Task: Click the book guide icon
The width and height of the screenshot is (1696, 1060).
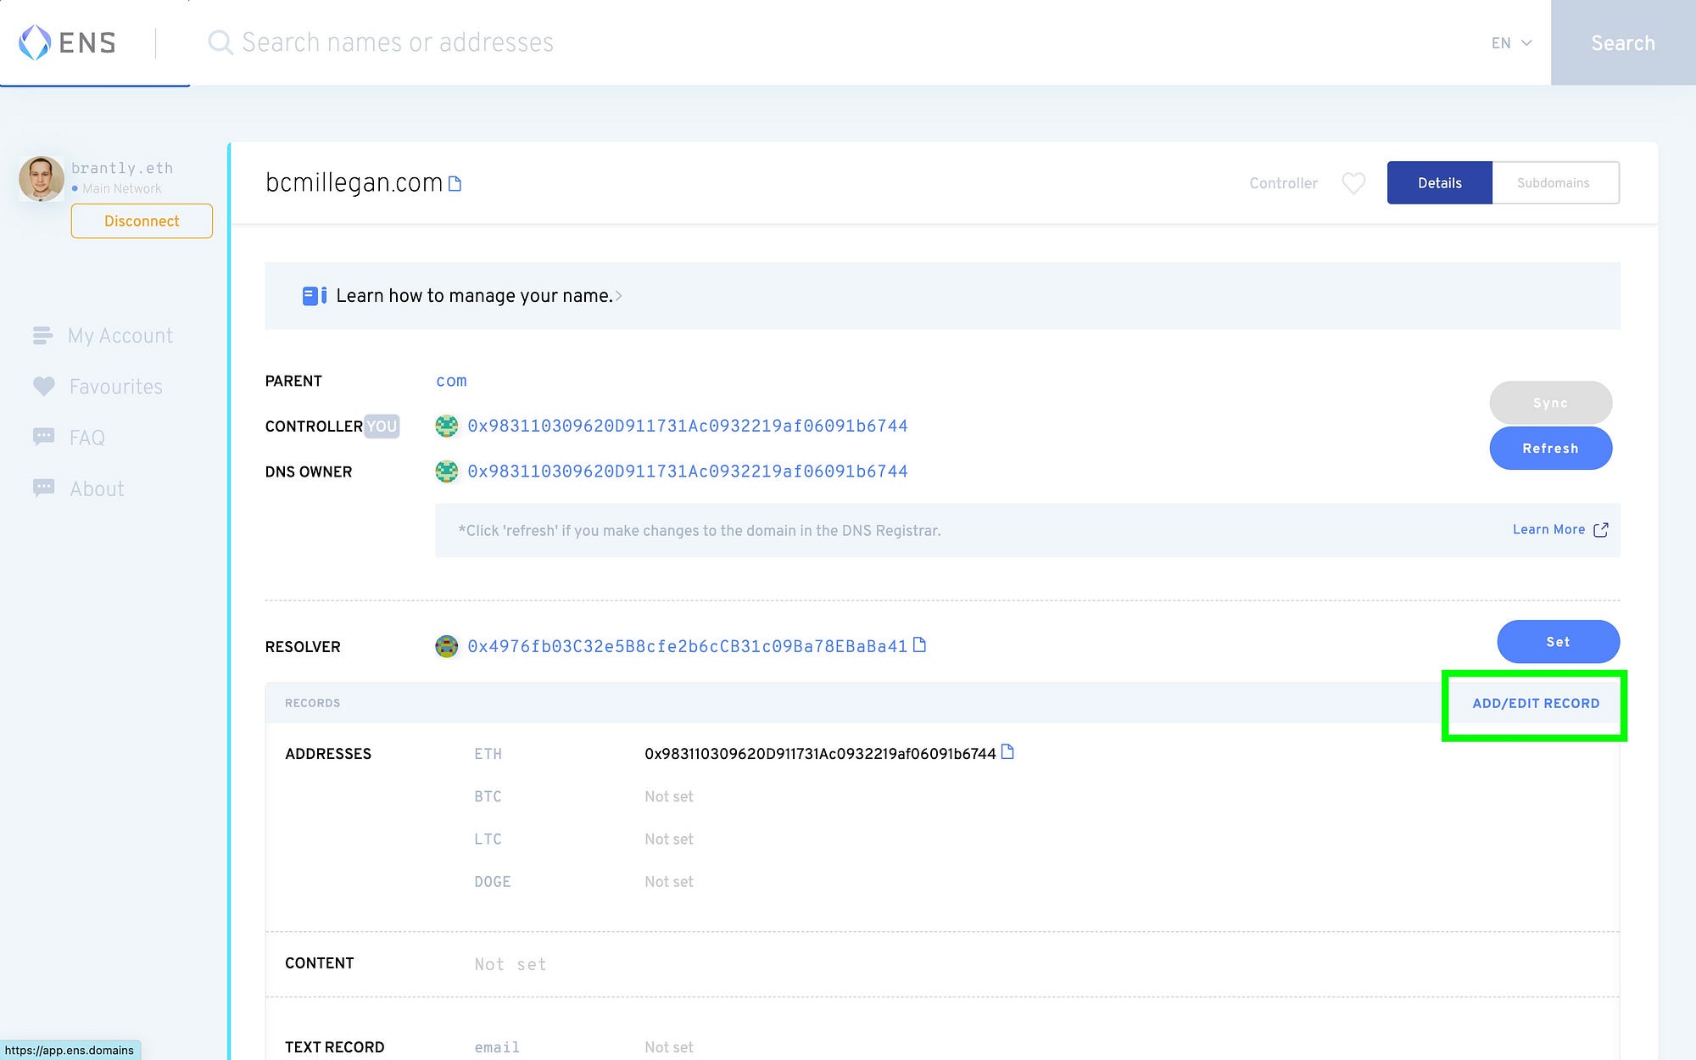Action: tap(315, 296)
